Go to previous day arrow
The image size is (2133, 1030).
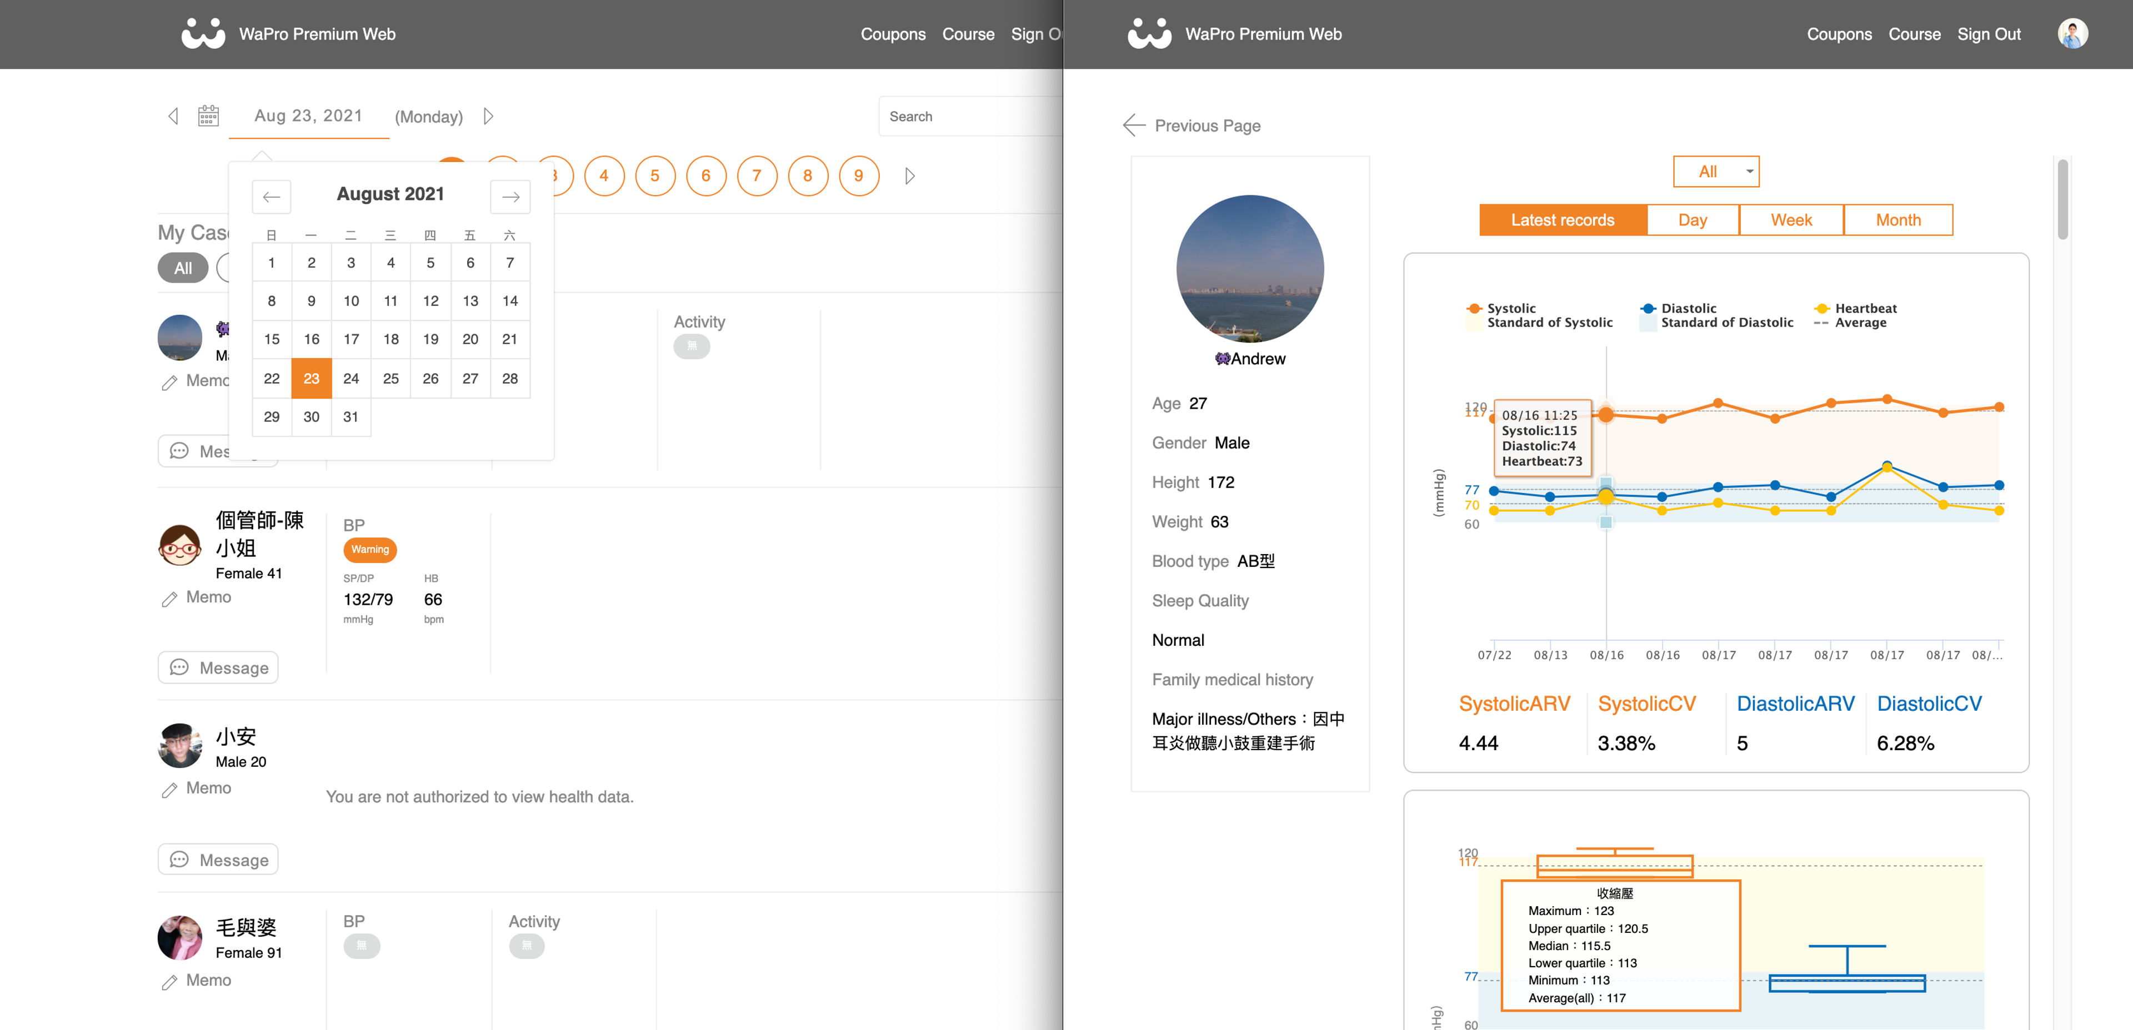click(x=173, y=116)
